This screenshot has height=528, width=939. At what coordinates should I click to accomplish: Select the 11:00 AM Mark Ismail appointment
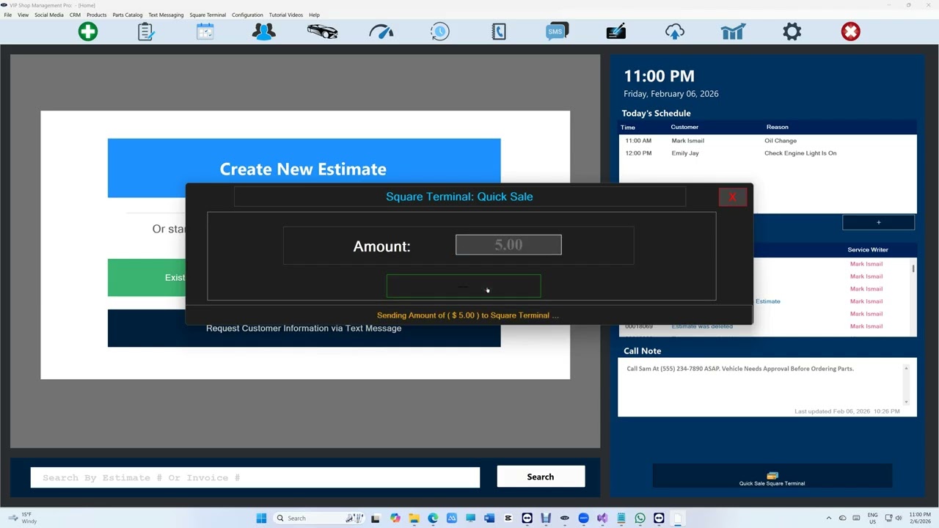tap(767, 141)
